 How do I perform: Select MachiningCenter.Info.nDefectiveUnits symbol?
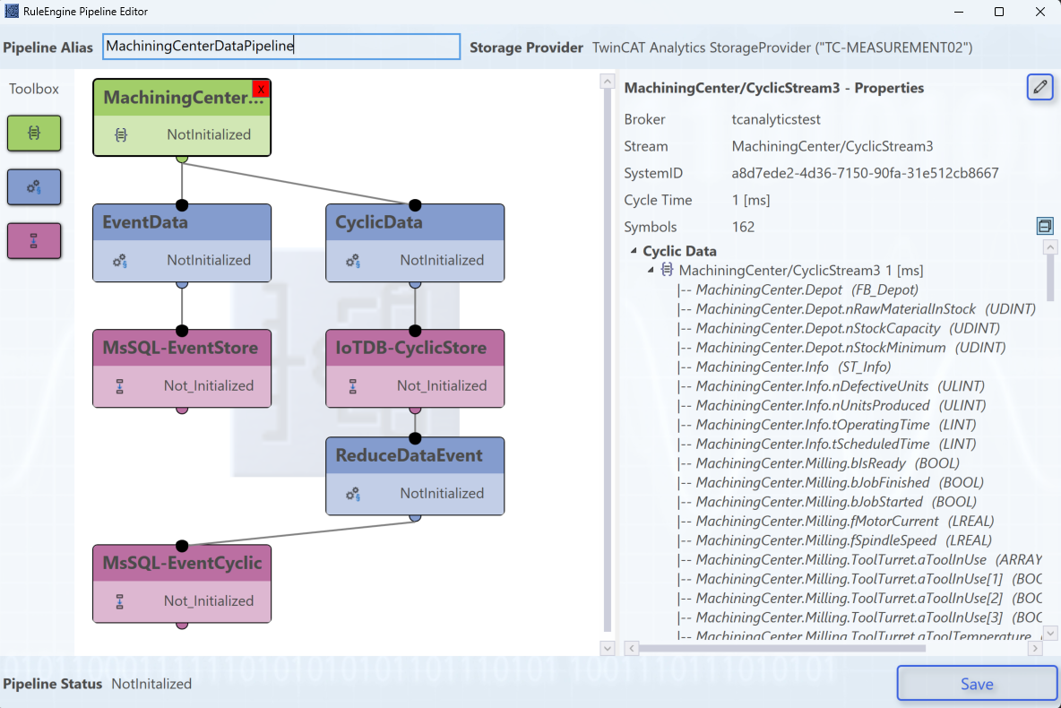(840, 385)
